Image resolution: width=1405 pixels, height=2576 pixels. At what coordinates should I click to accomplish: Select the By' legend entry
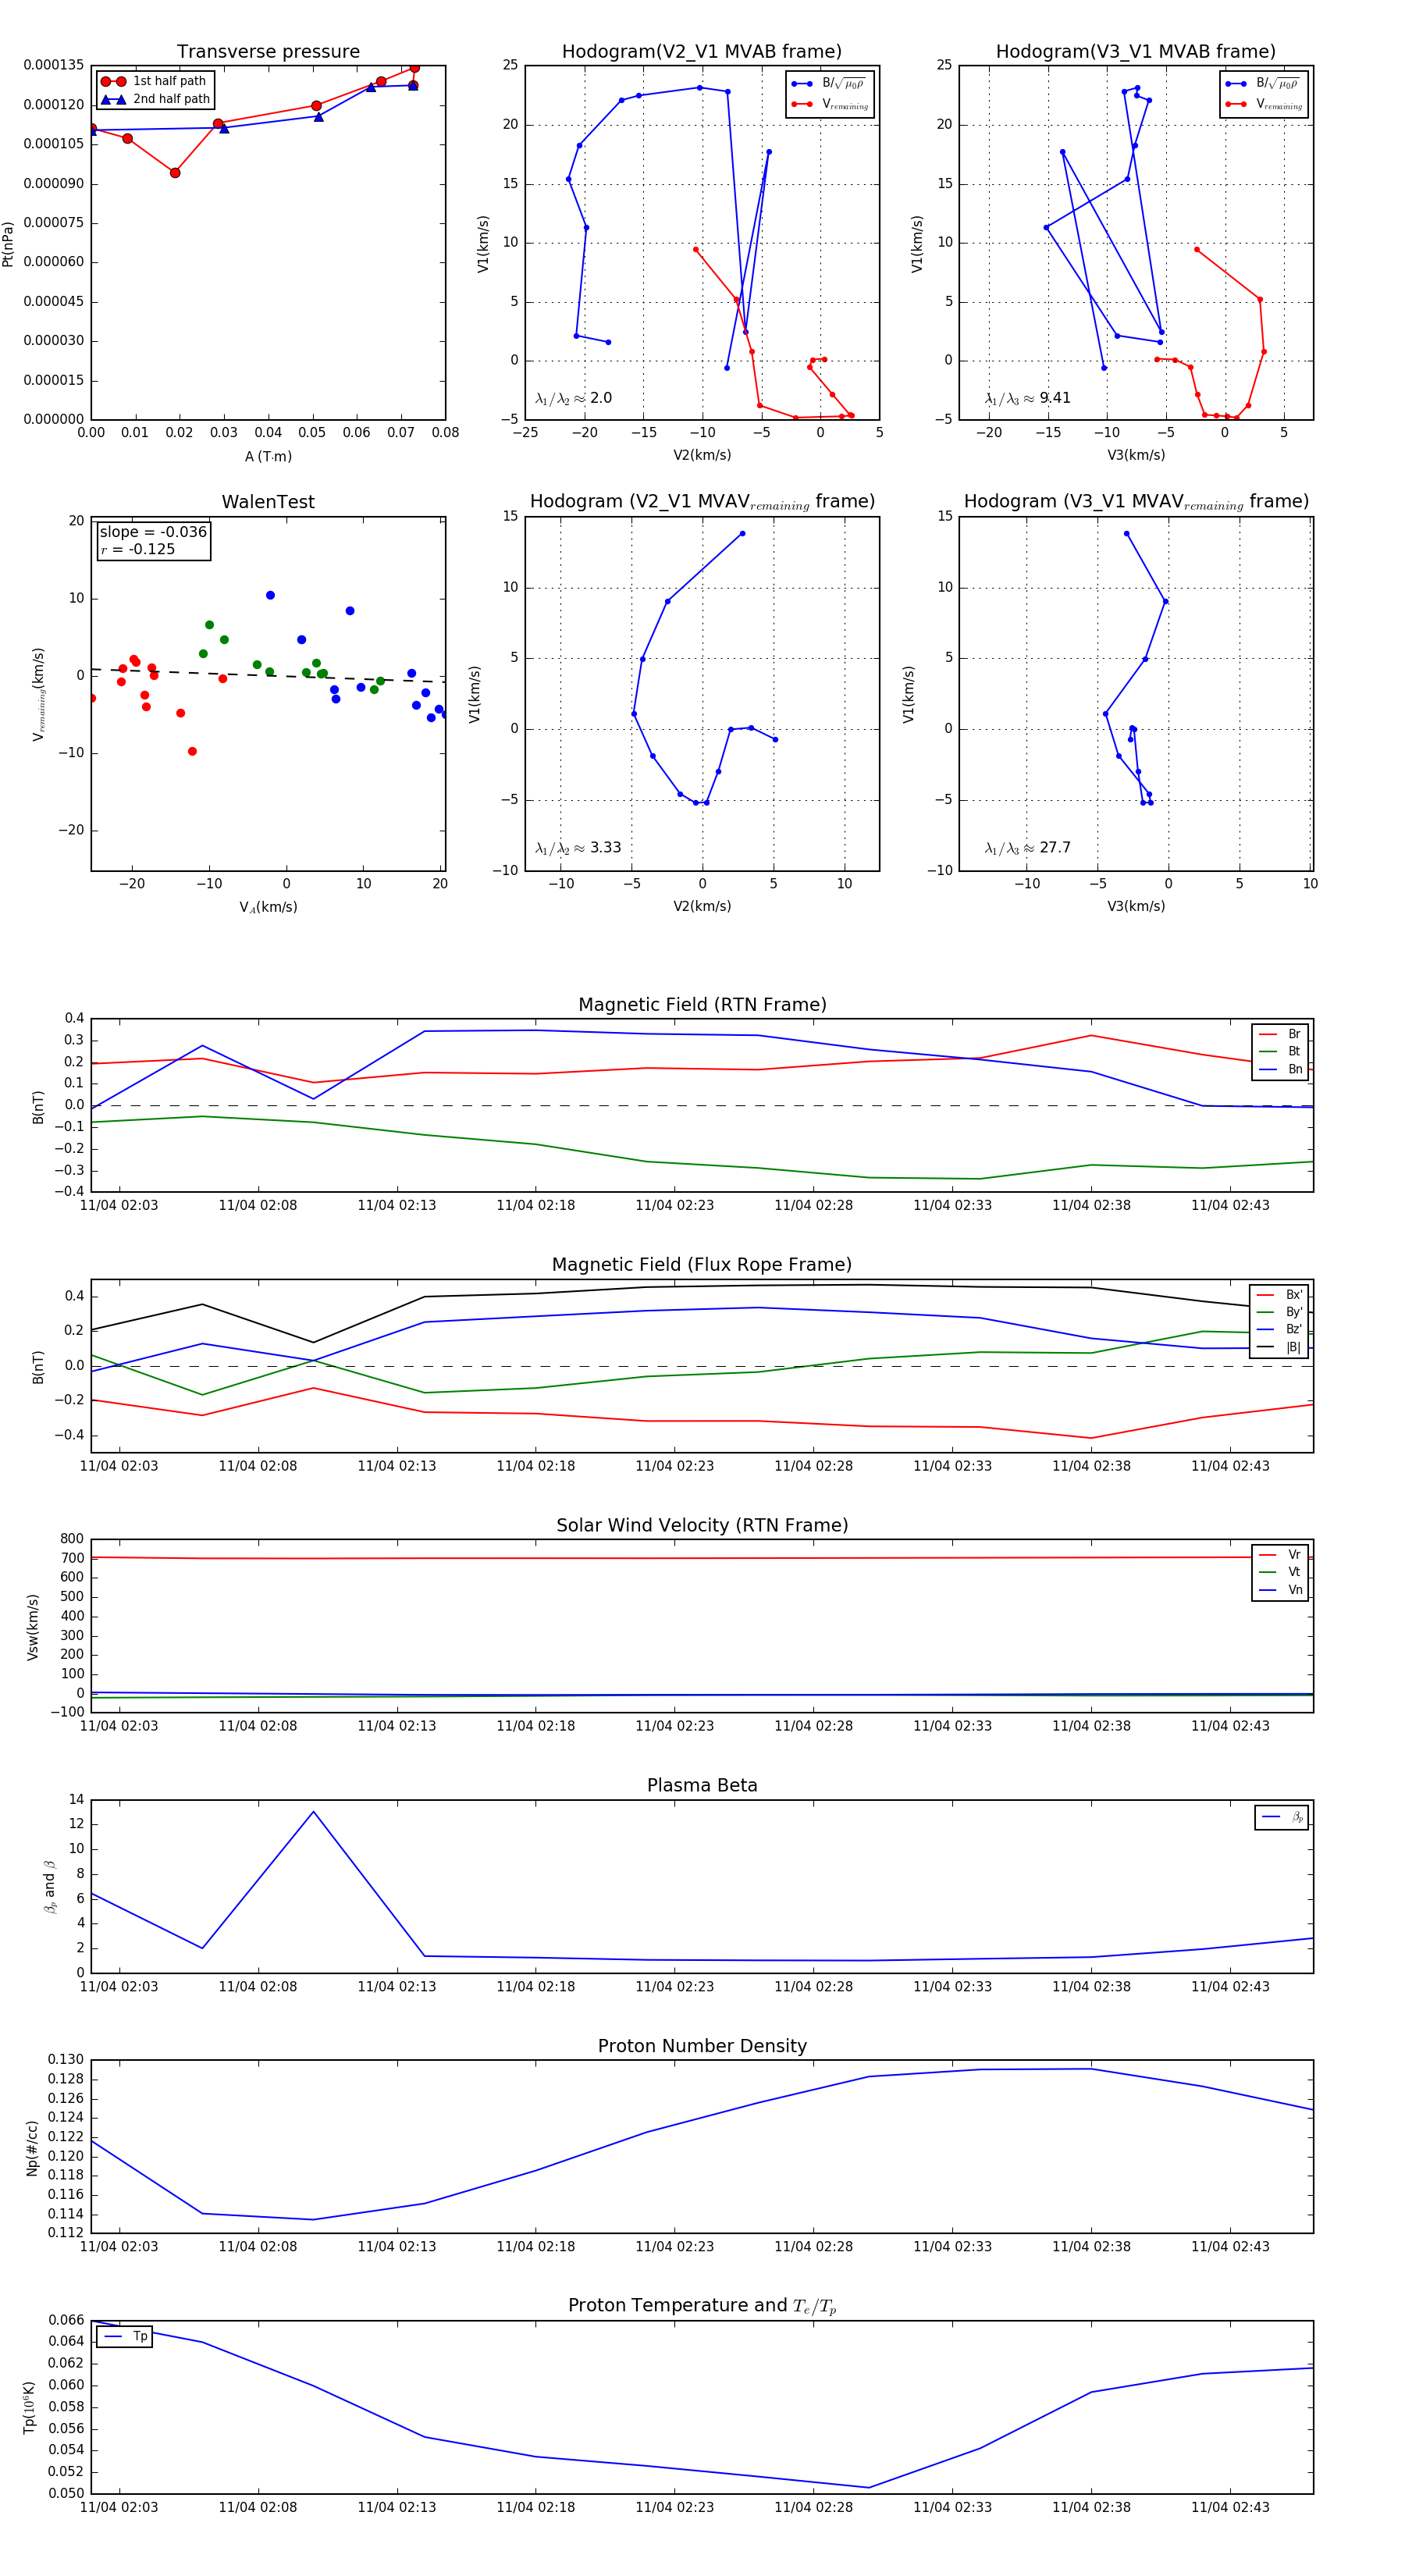1279,1312
